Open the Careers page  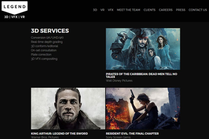pyautogui.click(x=165, y=10)
